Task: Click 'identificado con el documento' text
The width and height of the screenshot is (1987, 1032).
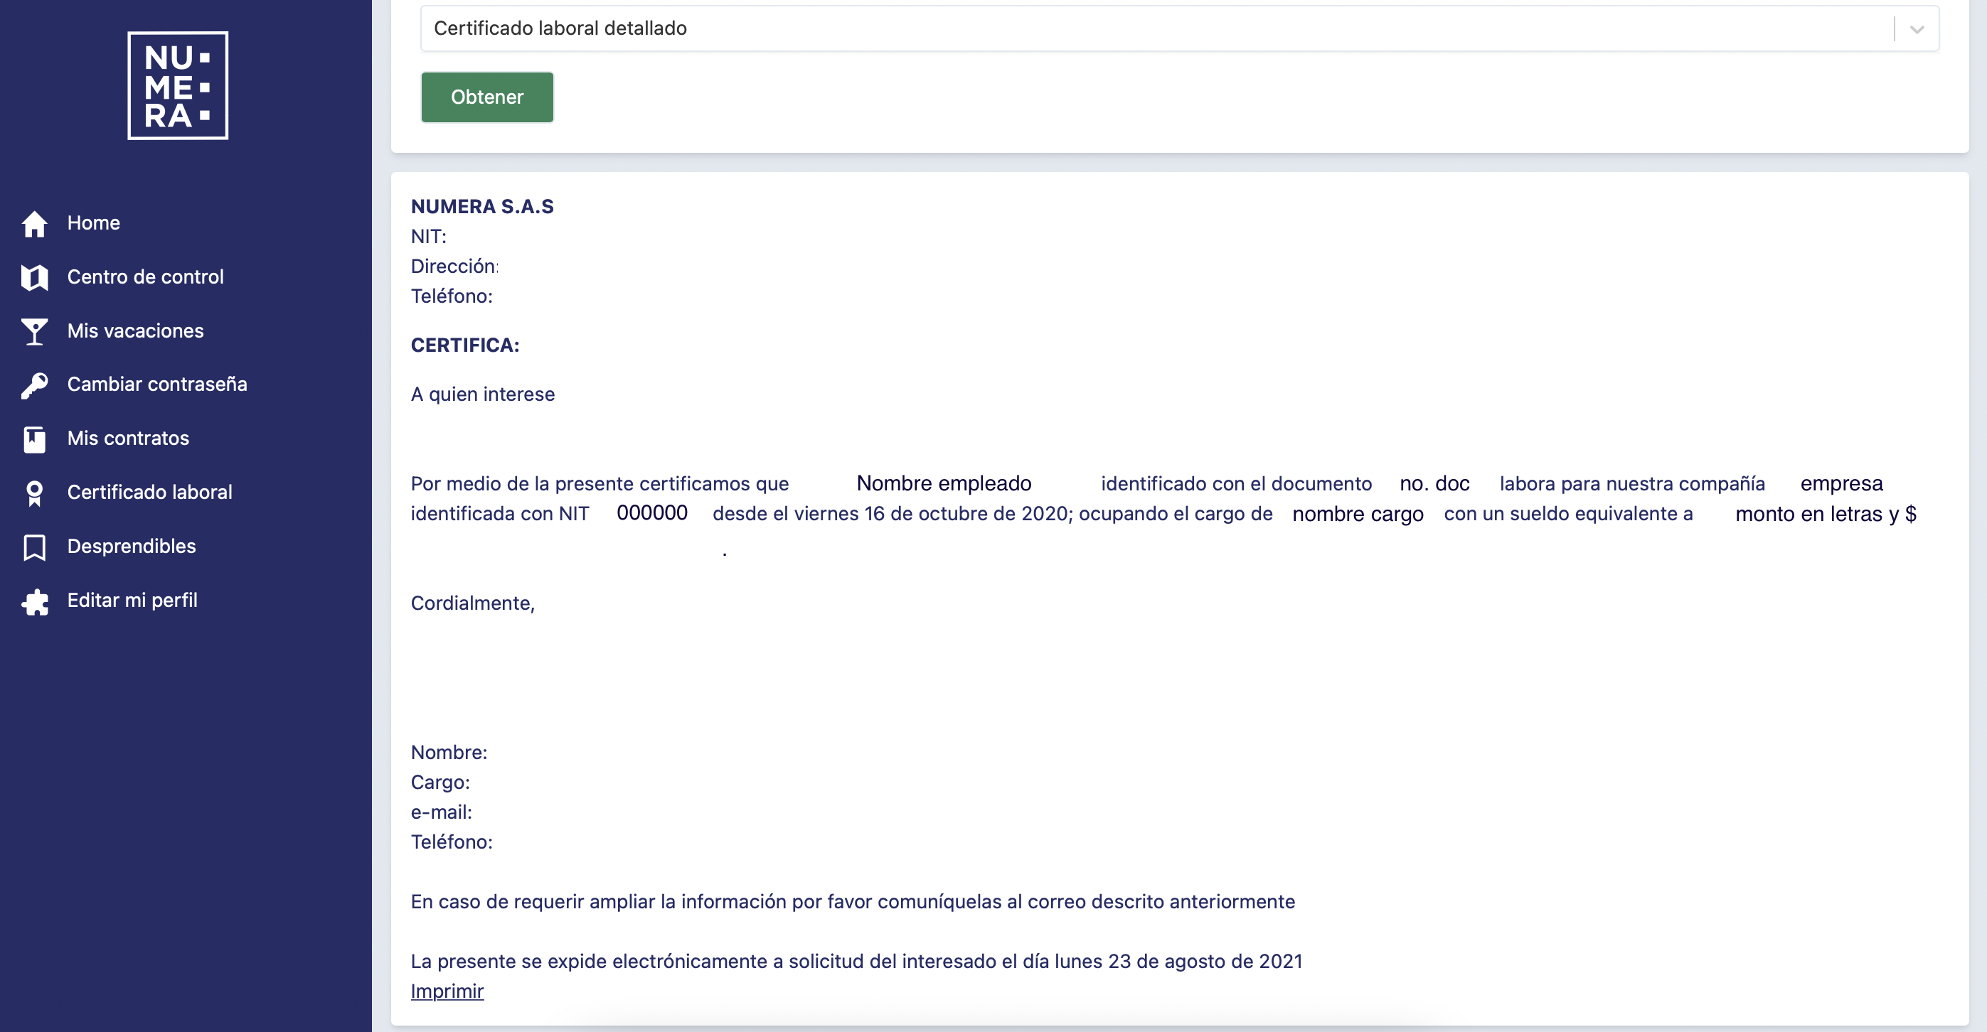Action: (1237, 483)
